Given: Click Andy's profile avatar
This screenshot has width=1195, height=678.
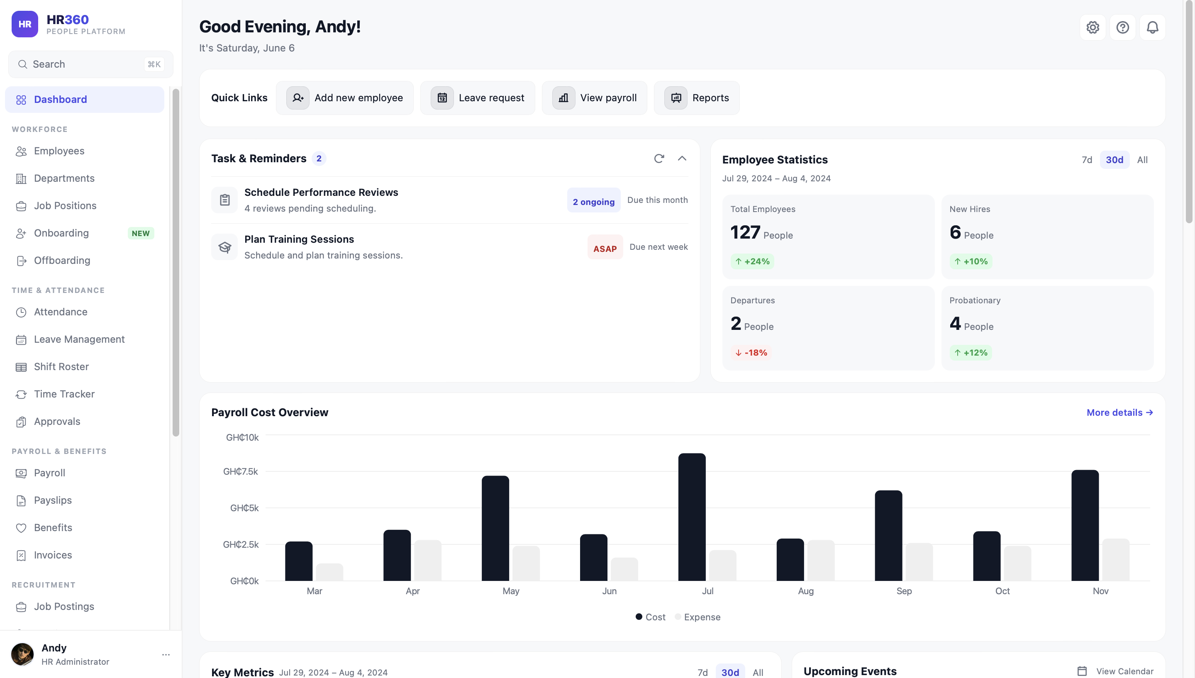Looking at the screenshot, I should 22,654.
